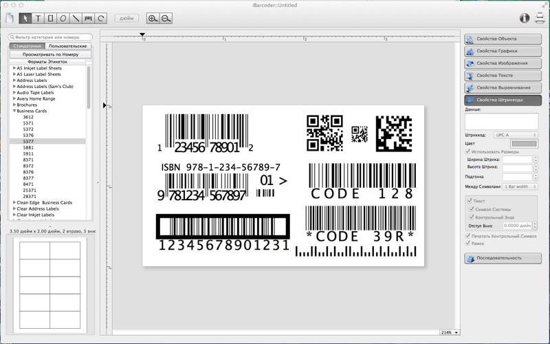Open Свойства Графики panel
This screenshot has height=344, width=550.
pos(503,51)
